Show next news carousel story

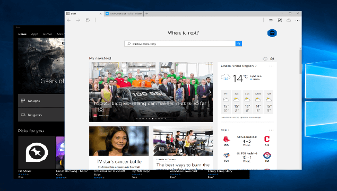coord(210,92)
